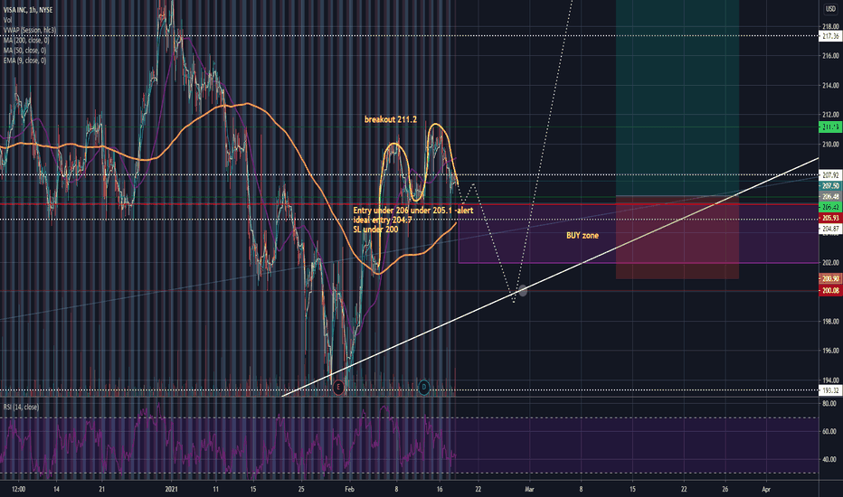The width and height of the screenshot is (843, 497).
Task: Select the 'ideal entry 204.7' annotation line
Action: point(383,220)
